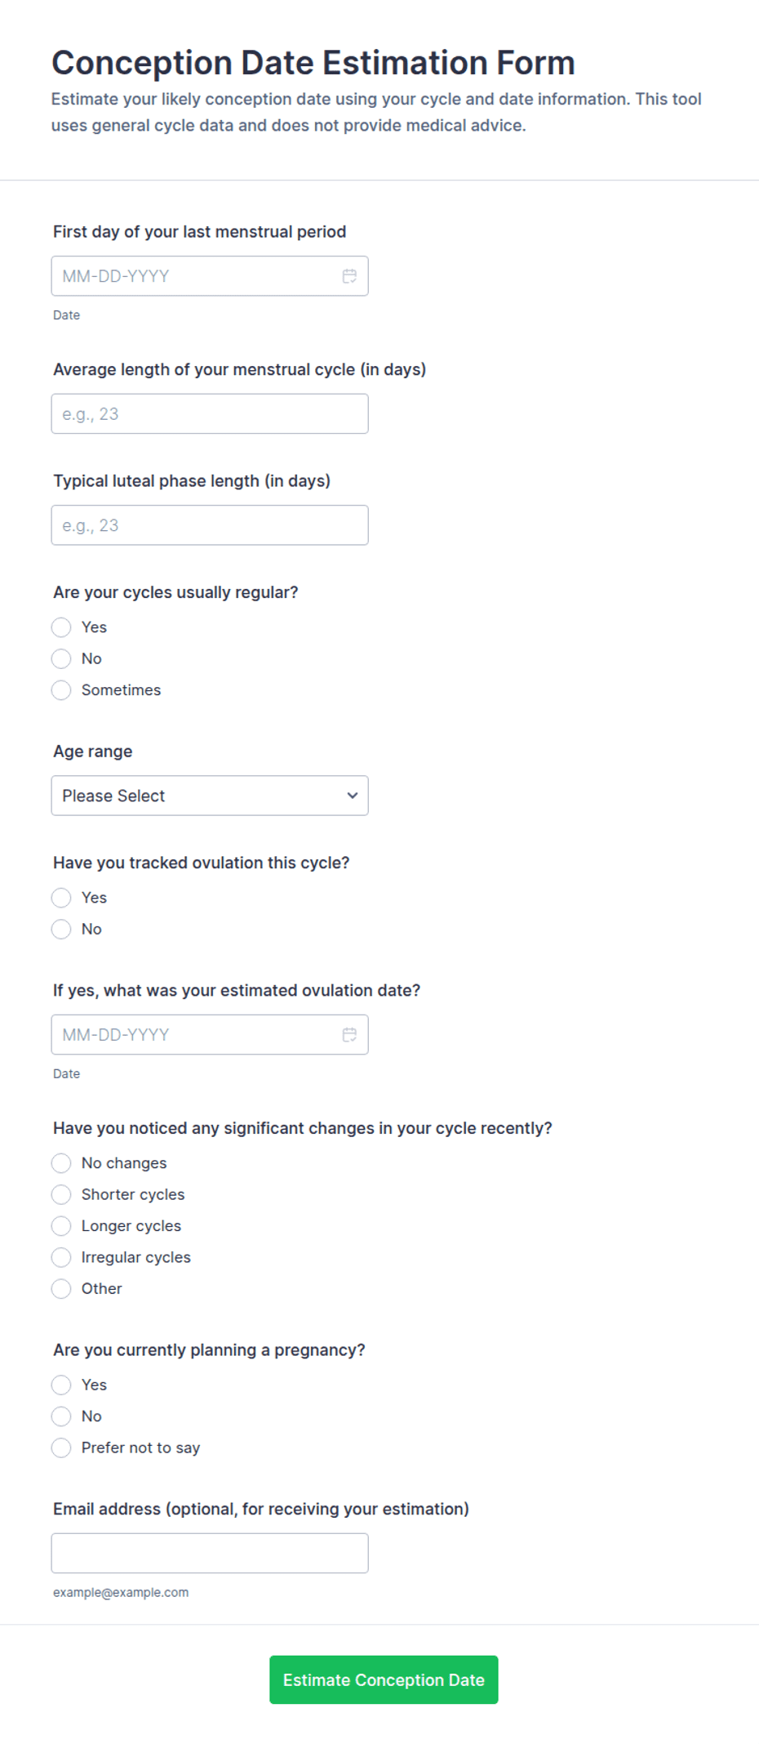Choose Shorter cycles option
Image resolution: width=759 pixels, height=1744 pixels.
click(61, 1195)
